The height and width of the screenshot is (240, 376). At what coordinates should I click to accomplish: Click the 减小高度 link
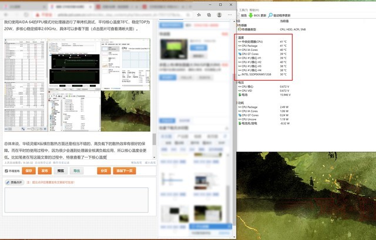coord(150,163)
